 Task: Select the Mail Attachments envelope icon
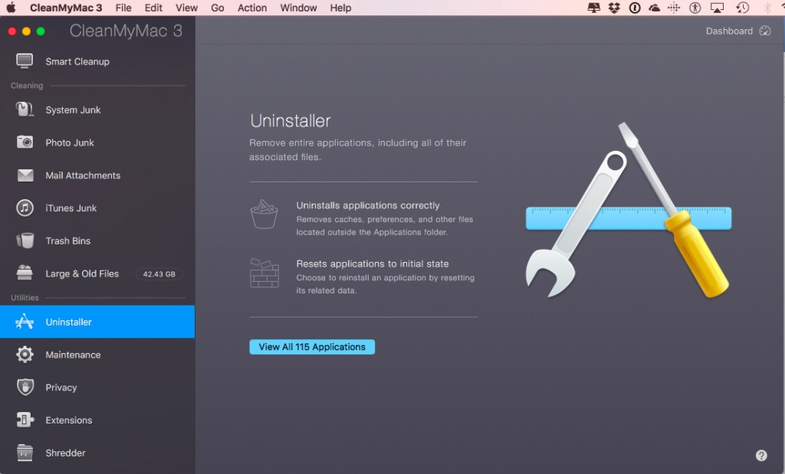pyautogui.click(x=25, y=175)
